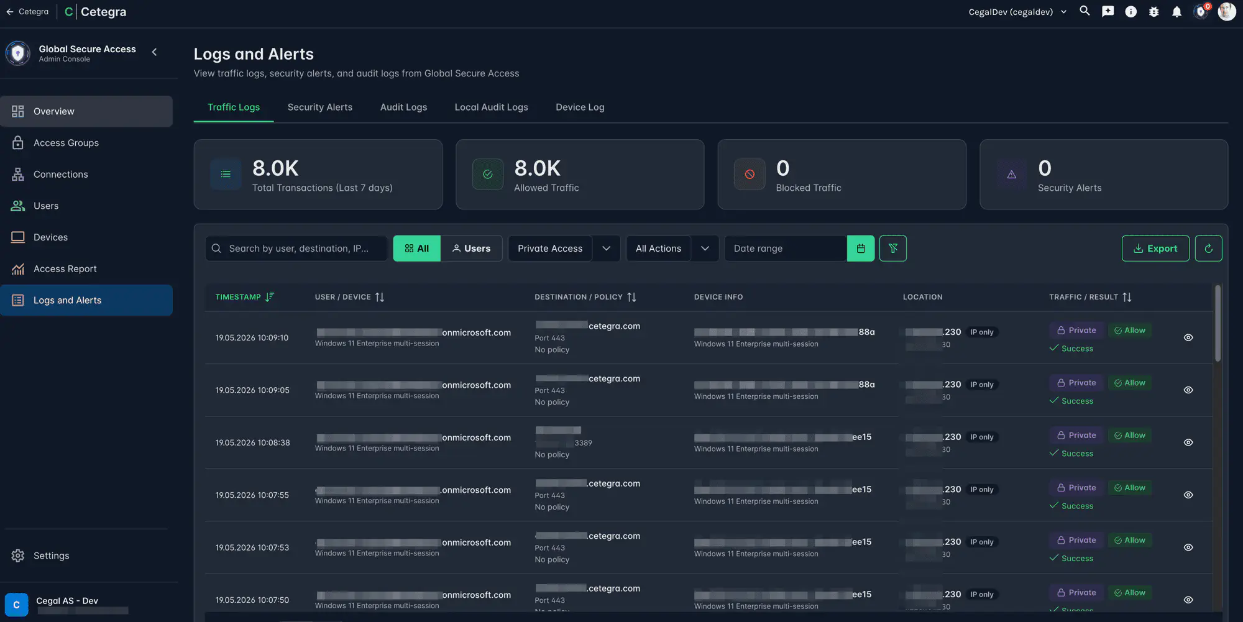Screen dimensions: 1243x622
Task: View details of the 10:07:53 log entry
Action: click(1188, 547)
